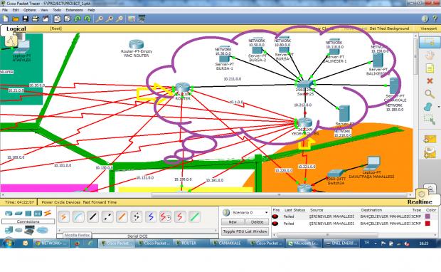The image size is (441, 272).
Task: Choose Hubs device category
Action: tap(28, 213)
